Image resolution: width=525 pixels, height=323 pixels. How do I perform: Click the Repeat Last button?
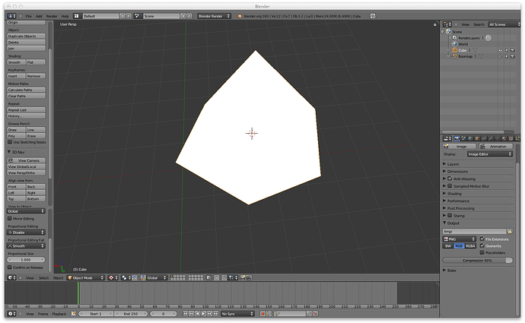[x=26, y=109]
